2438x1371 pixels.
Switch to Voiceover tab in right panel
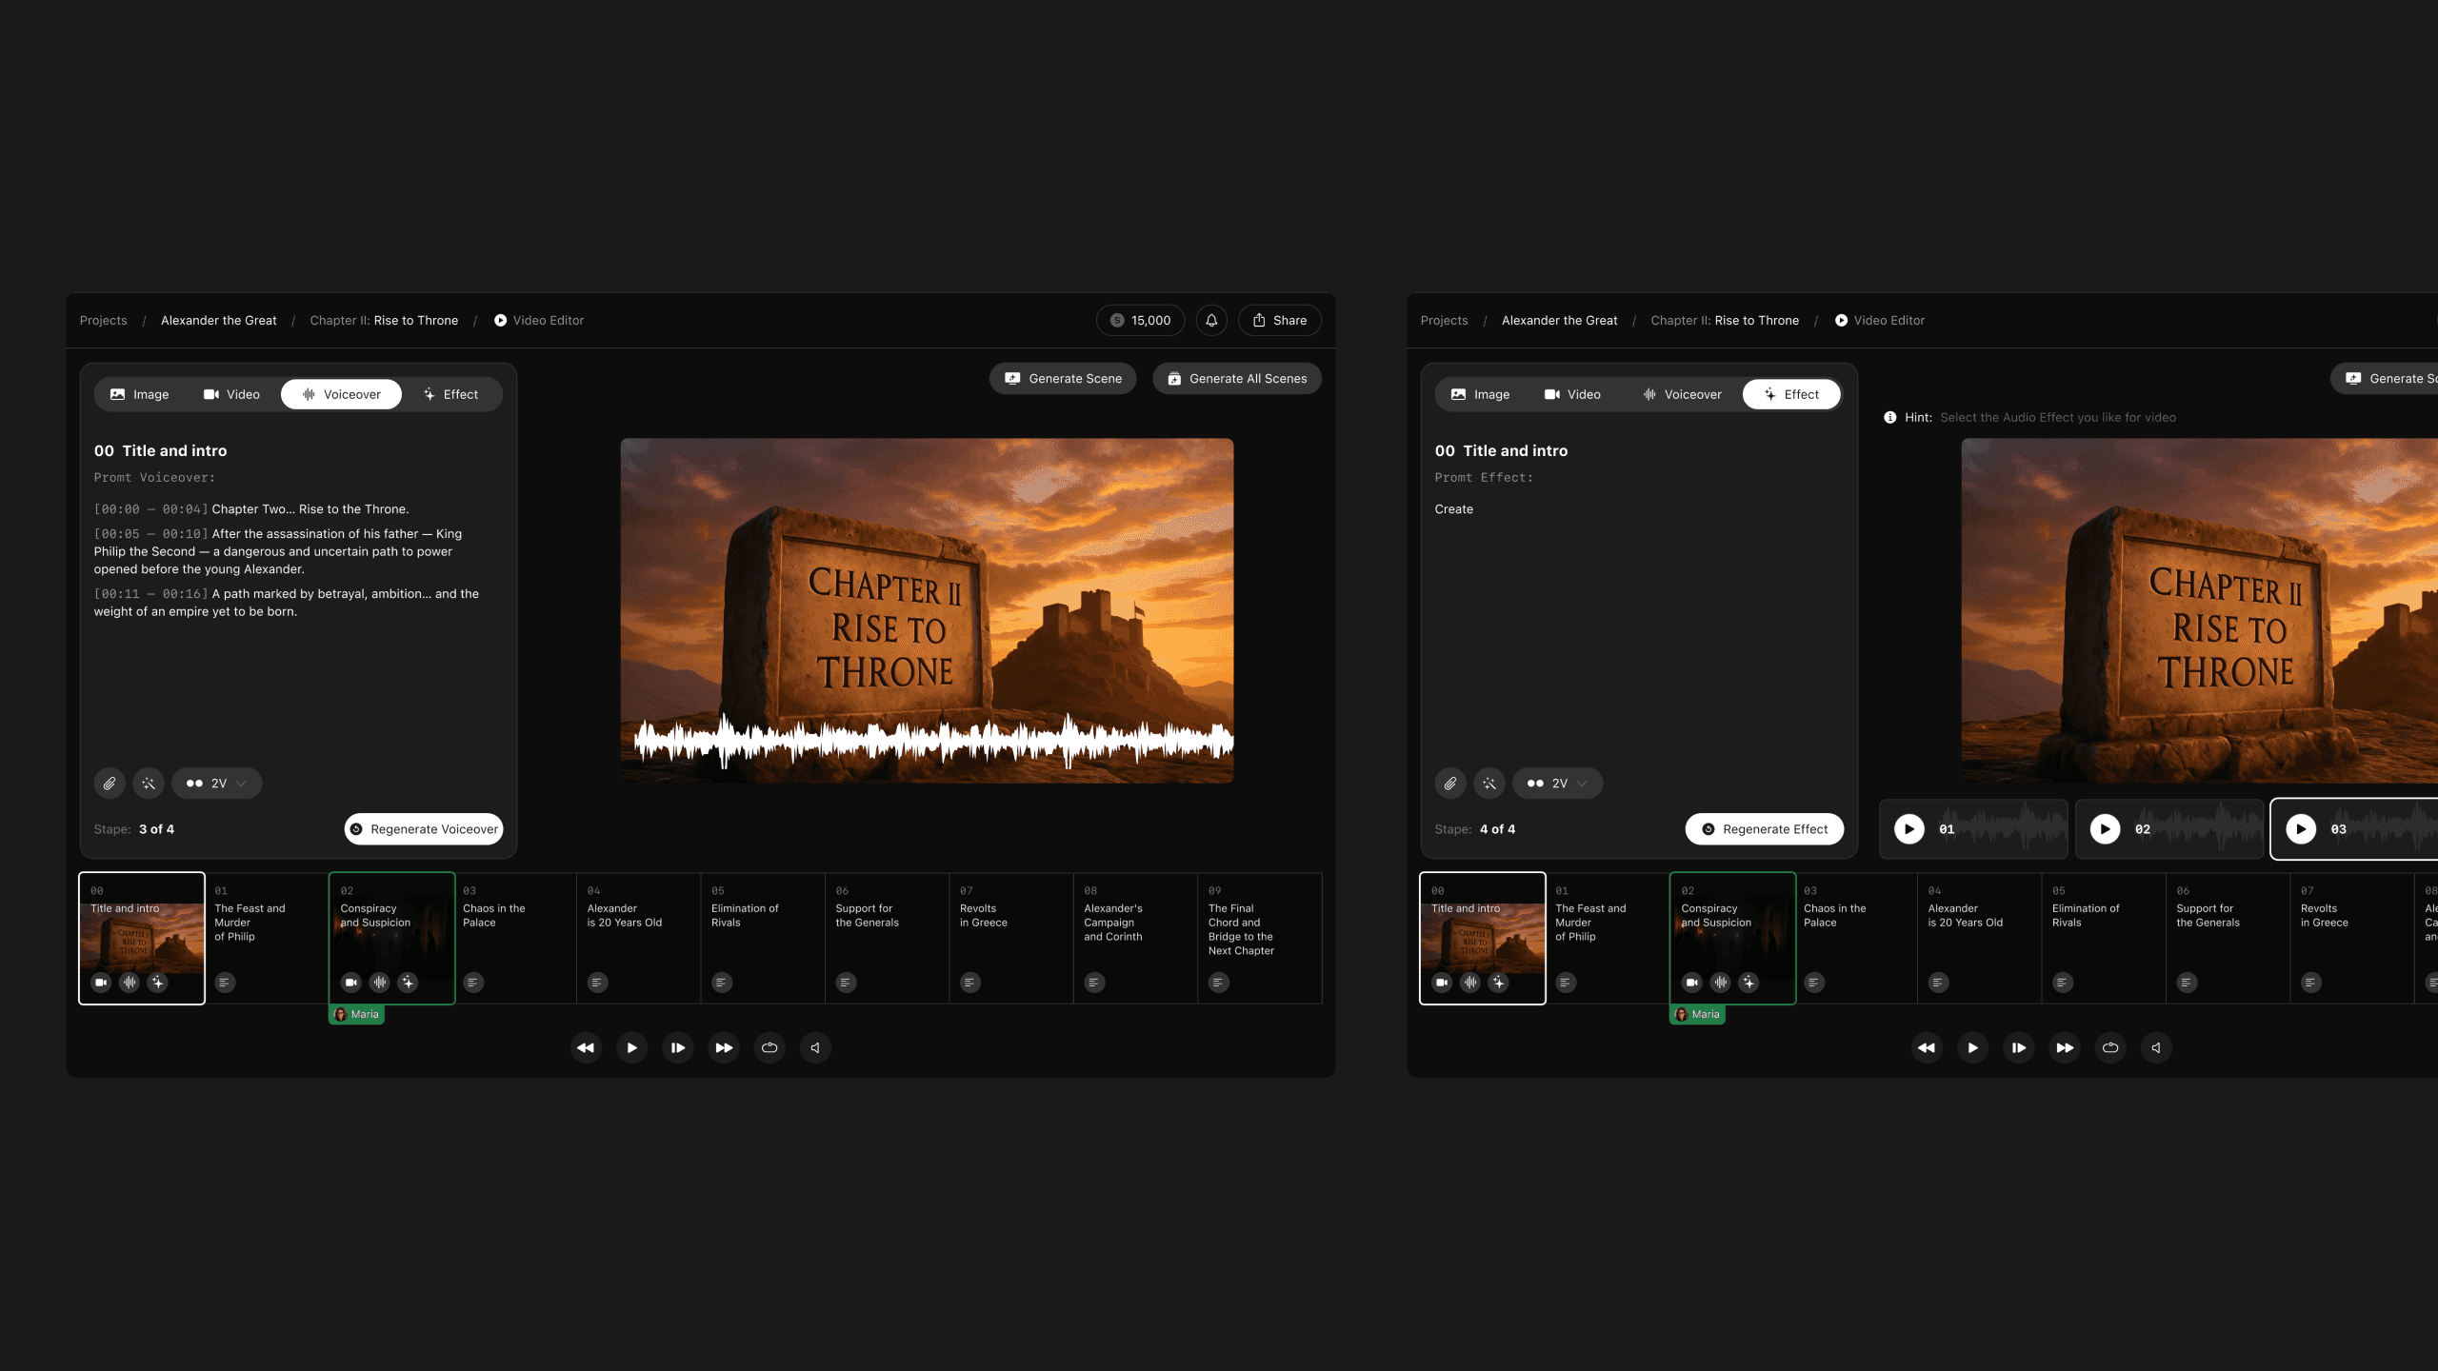pyautogui.click(x=1682, y=394)
